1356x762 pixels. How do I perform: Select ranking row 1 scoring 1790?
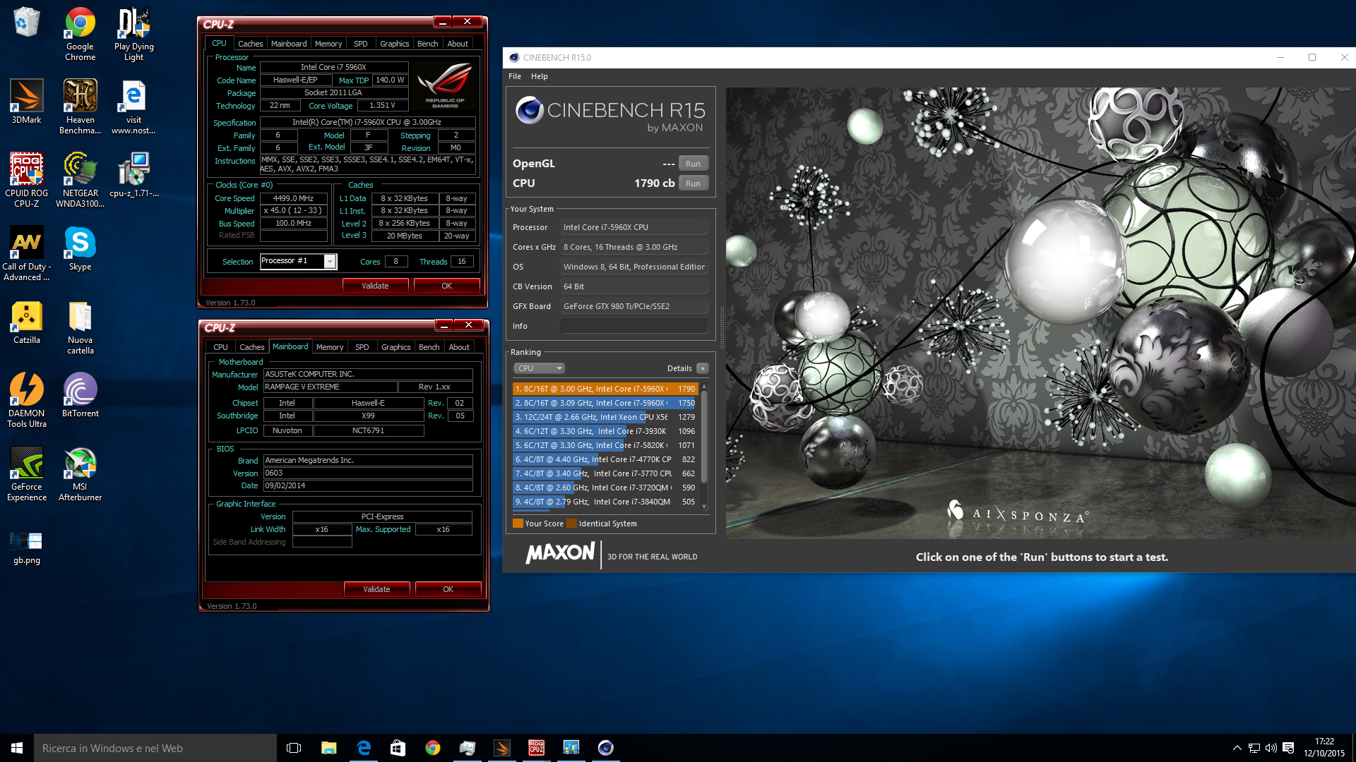coord(605,389)
